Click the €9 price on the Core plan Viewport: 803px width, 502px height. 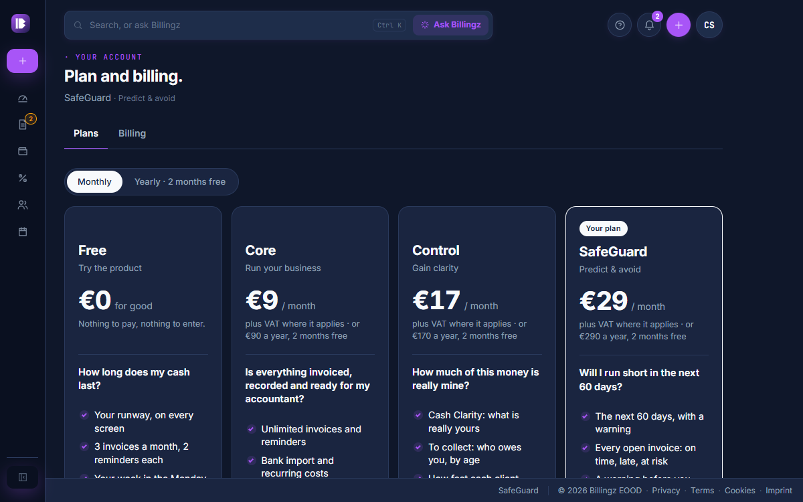point(262,301)
